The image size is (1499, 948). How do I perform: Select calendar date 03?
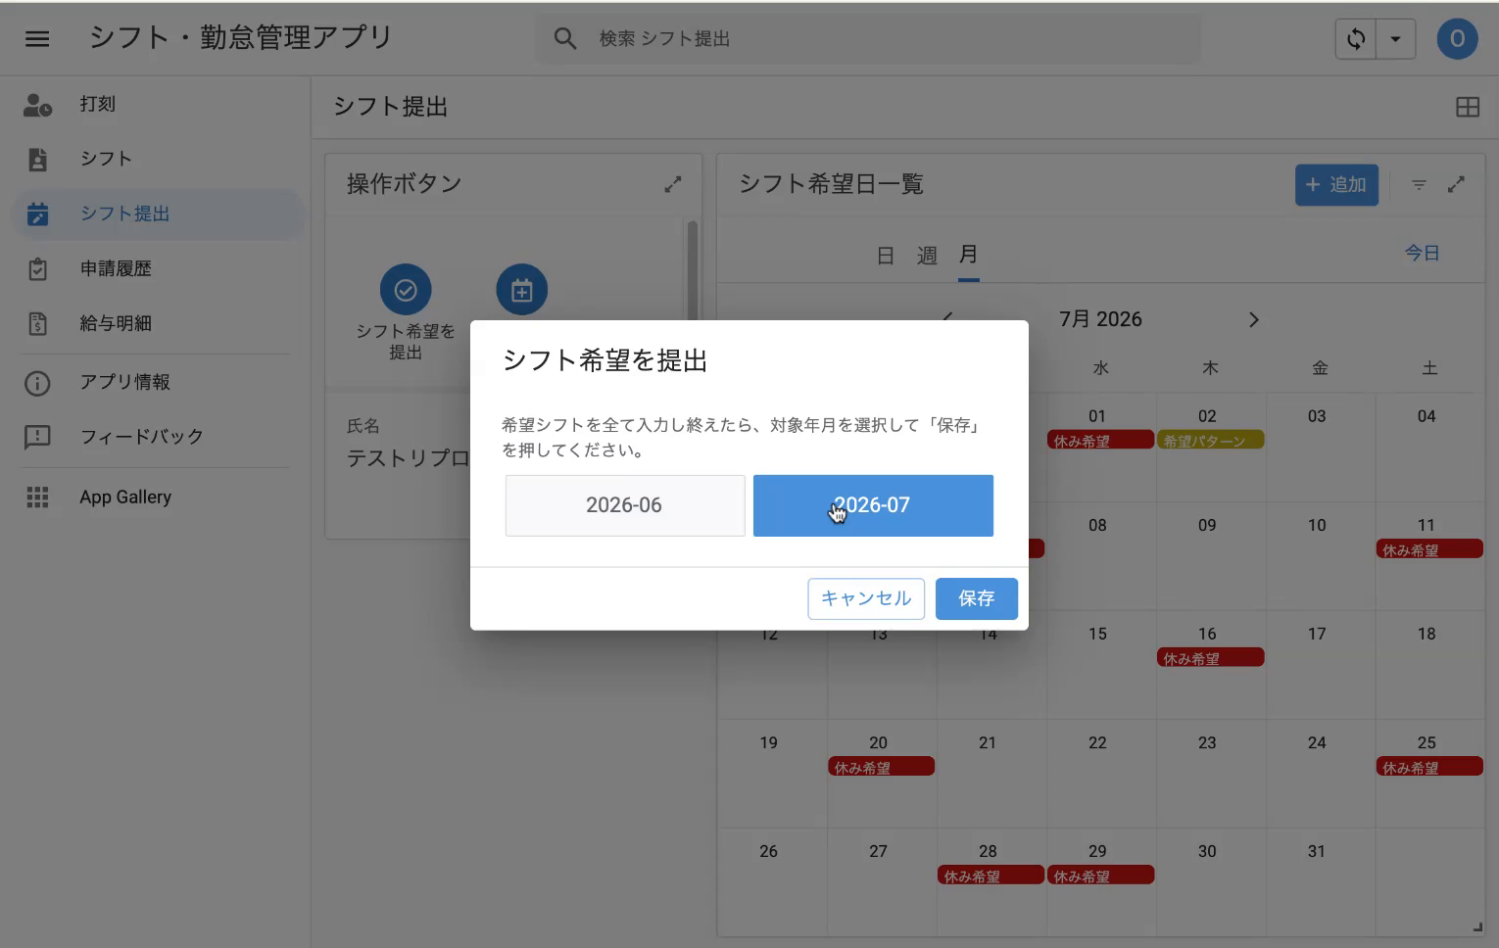(x=1317, y=416)
